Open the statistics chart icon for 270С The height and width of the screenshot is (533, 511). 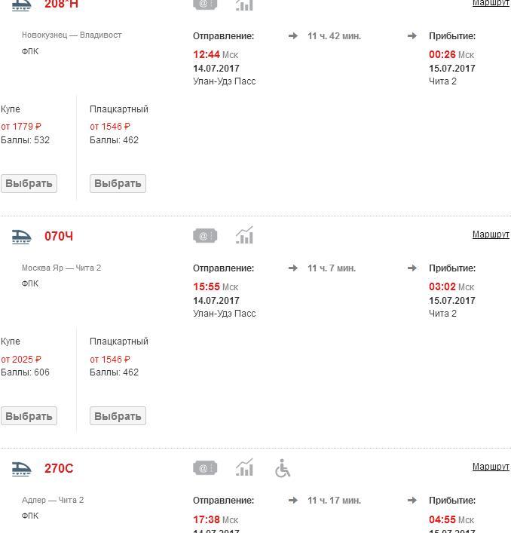[x=244, y=468]
